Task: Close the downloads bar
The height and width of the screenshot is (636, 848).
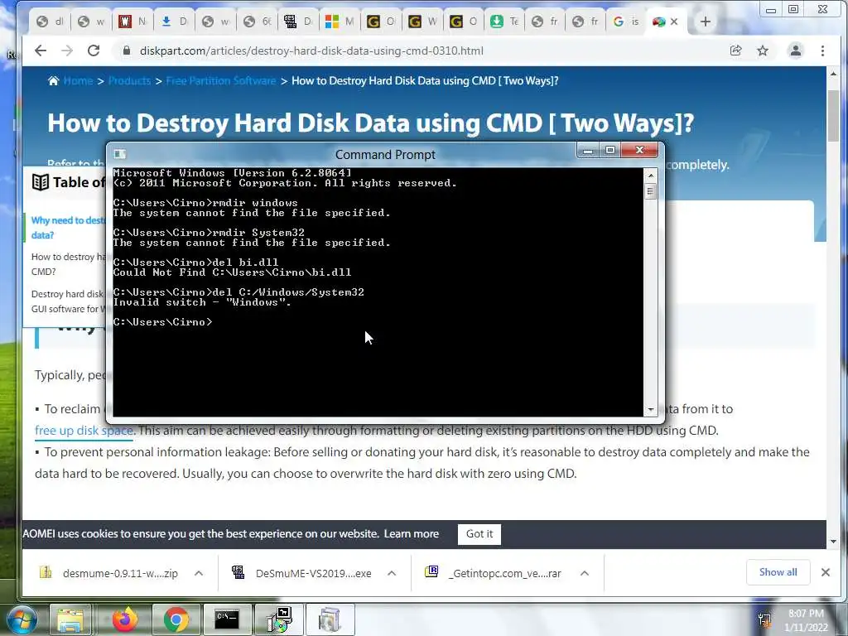Action: click(x=826, y=572)
